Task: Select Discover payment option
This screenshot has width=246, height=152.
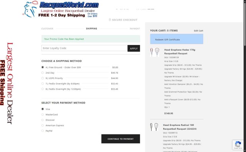Action: (43, 120)
